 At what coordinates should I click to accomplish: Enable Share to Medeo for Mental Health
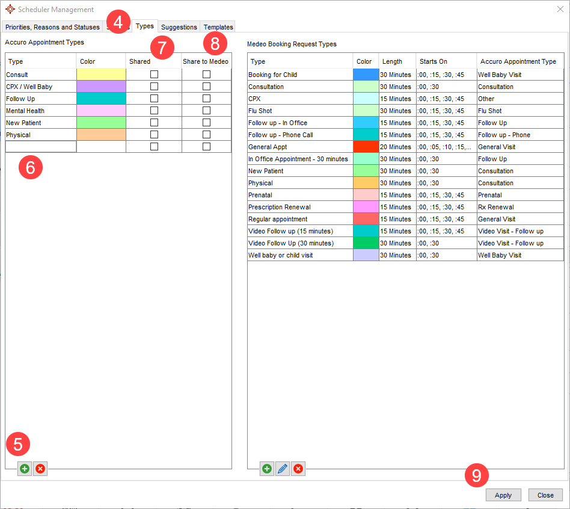(x=207, y=110)
